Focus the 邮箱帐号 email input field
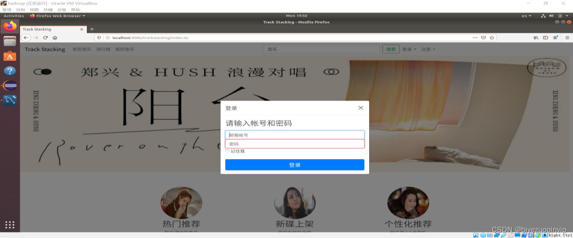 coord(295,135)
